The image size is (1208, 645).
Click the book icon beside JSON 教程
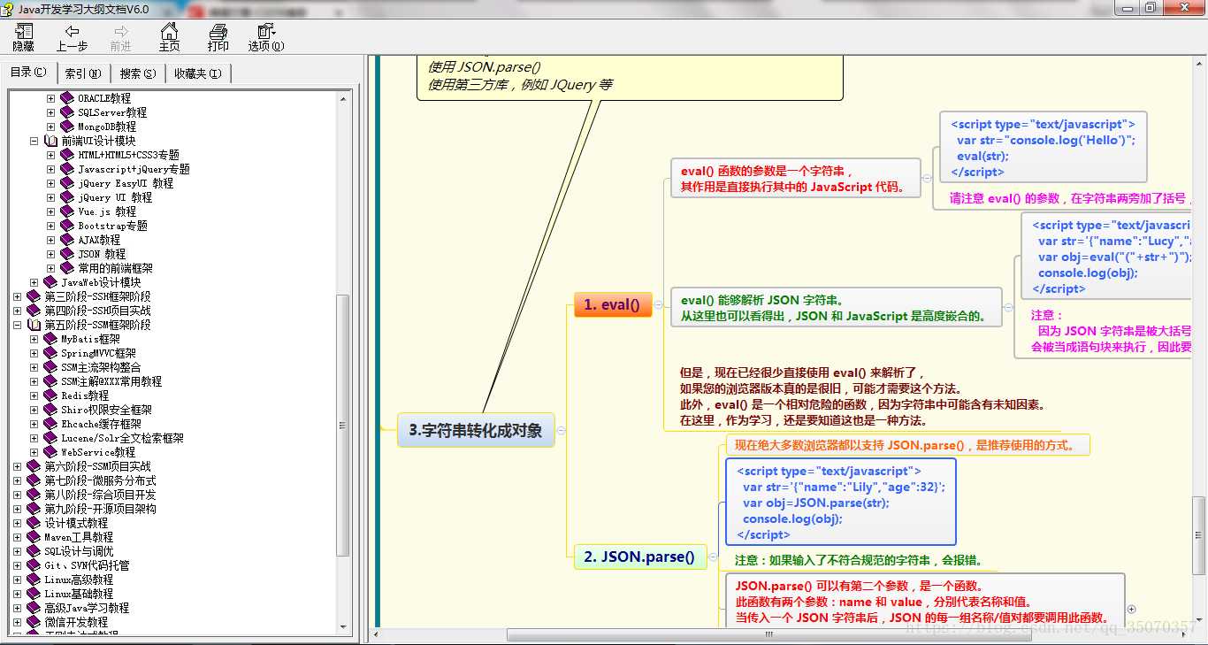point(67,254)
